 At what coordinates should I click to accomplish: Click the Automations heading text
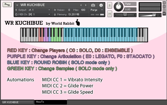[x=20, y=80]
